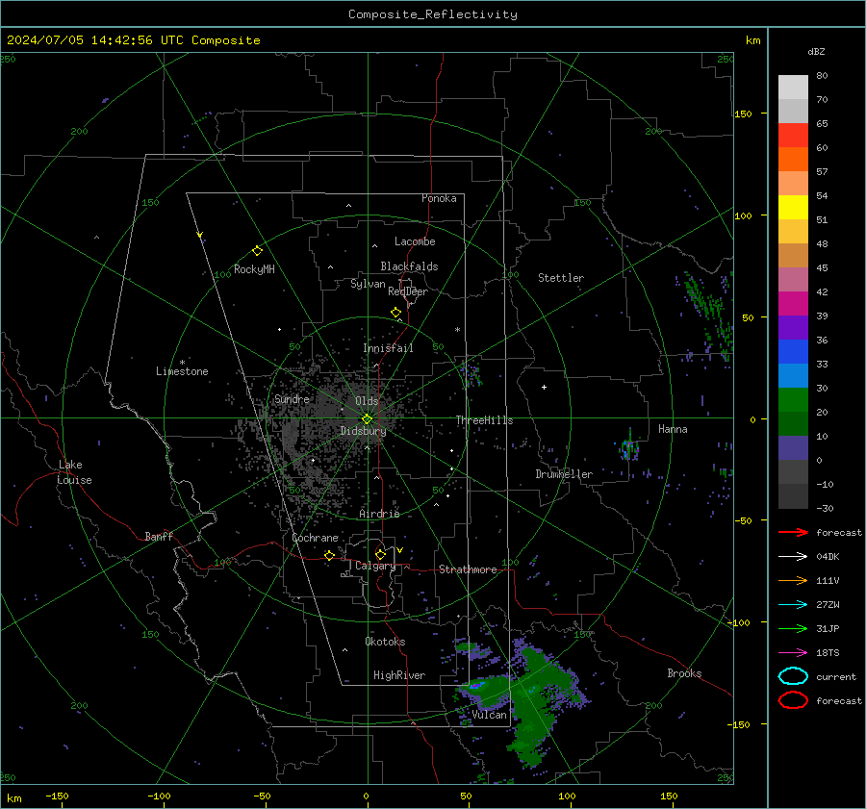Screen dimensions: 866x809
Task: Select the Limestone label
Action: (x=182, y=371)
